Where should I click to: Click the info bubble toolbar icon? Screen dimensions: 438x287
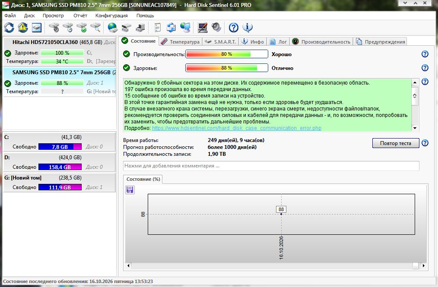click(248, 27)
